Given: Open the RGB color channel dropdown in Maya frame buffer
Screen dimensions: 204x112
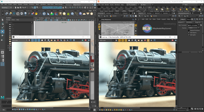Looking at the screenshot, I should tap(20, 40).
